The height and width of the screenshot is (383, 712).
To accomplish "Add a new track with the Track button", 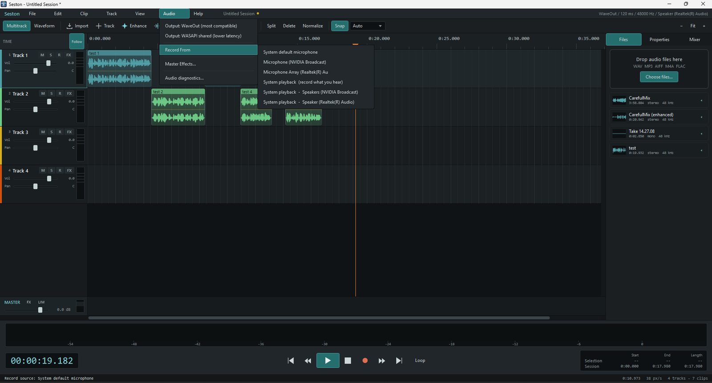I will (105, 26).
